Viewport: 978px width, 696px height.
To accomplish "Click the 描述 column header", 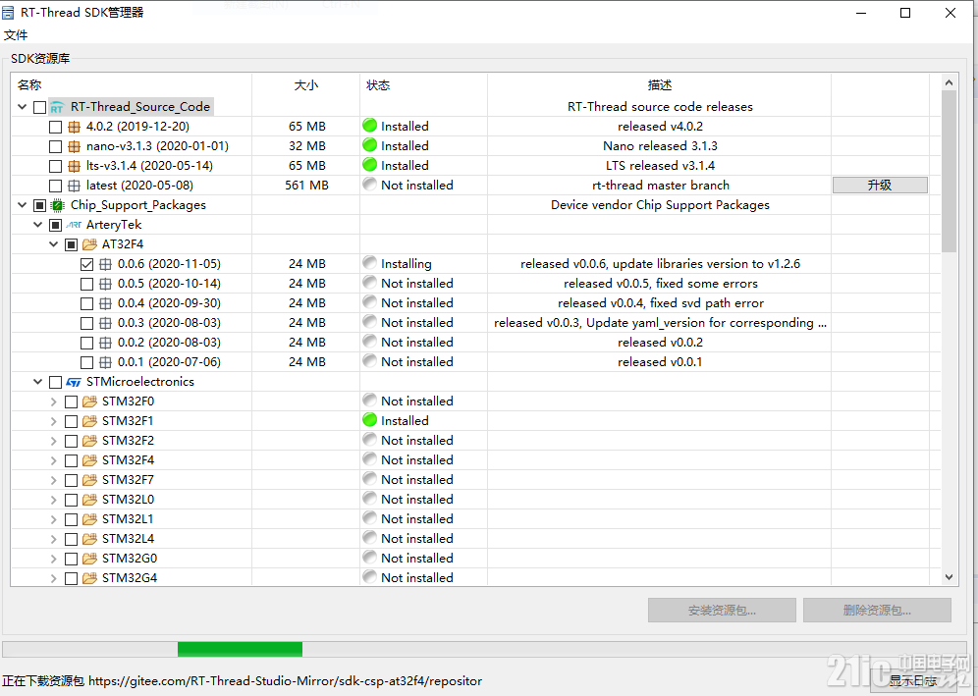I will pos(659,84).
